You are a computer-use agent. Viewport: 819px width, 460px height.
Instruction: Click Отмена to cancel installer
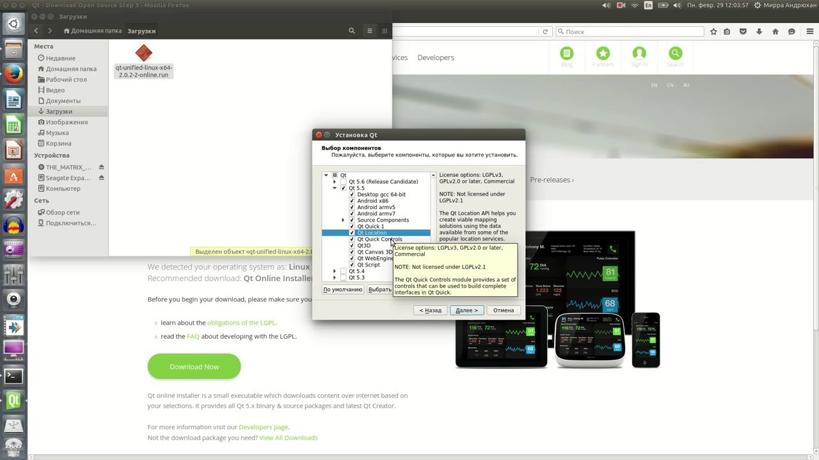[504, 310]
